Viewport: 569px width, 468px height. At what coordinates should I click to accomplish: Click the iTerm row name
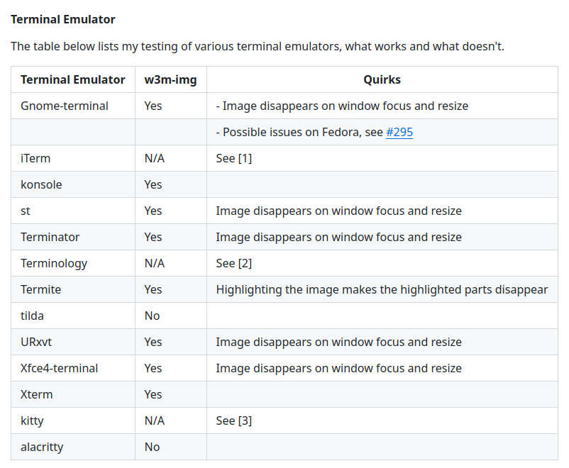(35, 159)
